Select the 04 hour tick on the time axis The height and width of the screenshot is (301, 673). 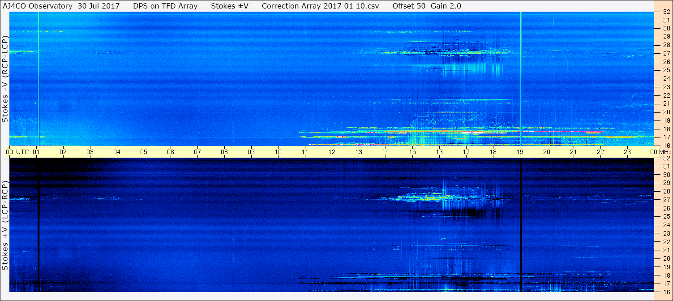pyautogui.click(x=117, y=152)
